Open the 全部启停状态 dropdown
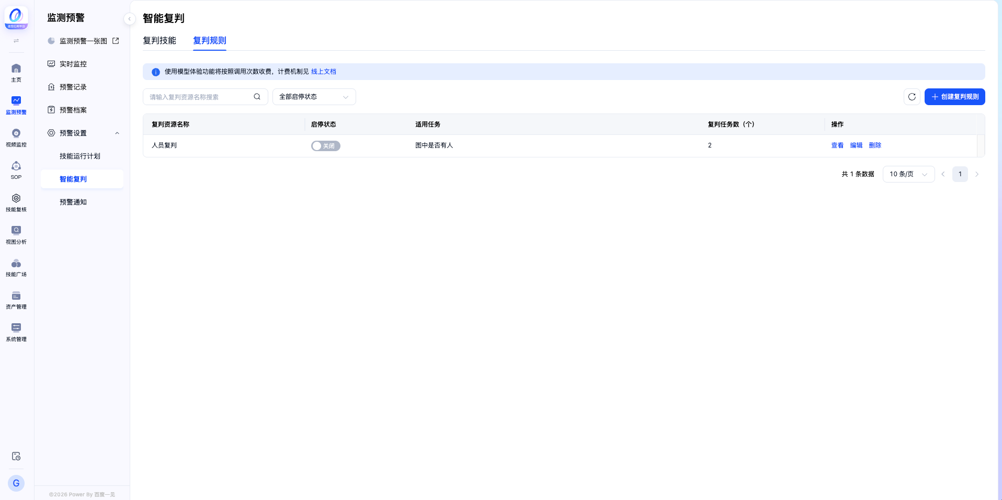The width and height of the screenshot is (1002, 500). coord(314,97)
